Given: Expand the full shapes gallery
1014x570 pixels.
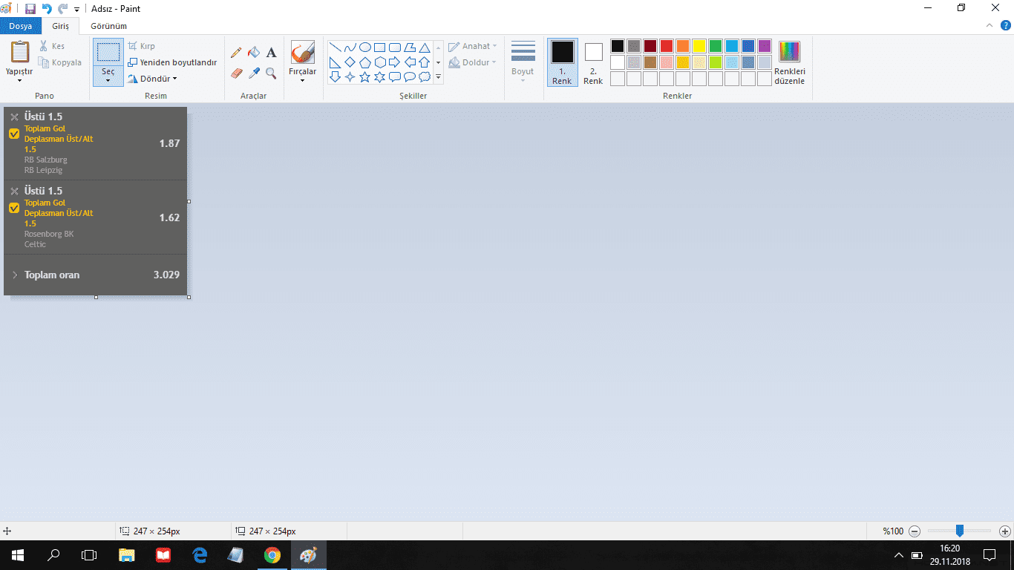Looking at the screenshot, I should 438,77.
